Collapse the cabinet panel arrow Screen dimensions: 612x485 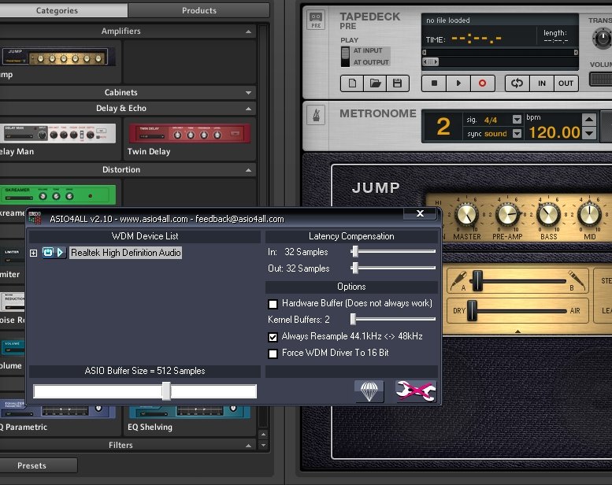pyautogui.click(x=517, y=331)
